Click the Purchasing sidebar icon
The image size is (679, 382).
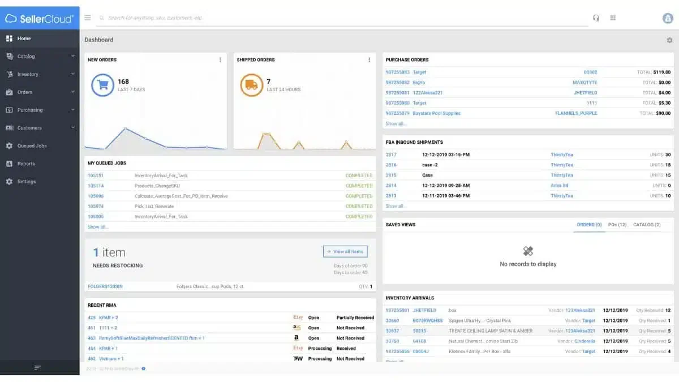9,110
